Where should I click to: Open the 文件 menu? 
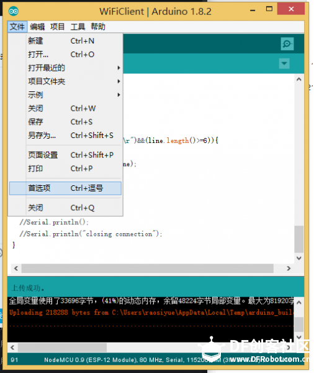click(x=17, y=27)
